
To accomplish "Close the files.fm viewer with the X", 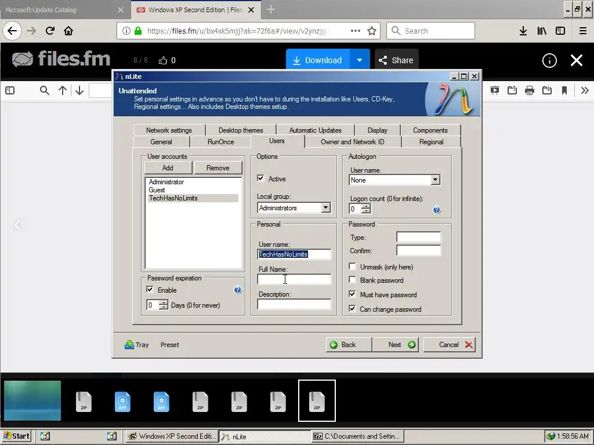I will pos(577,60).
